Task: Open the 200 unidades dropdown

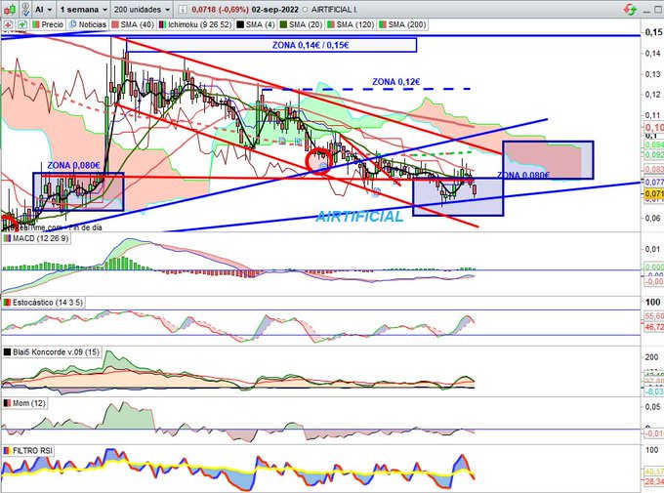Action: click(x=142, y=10)
